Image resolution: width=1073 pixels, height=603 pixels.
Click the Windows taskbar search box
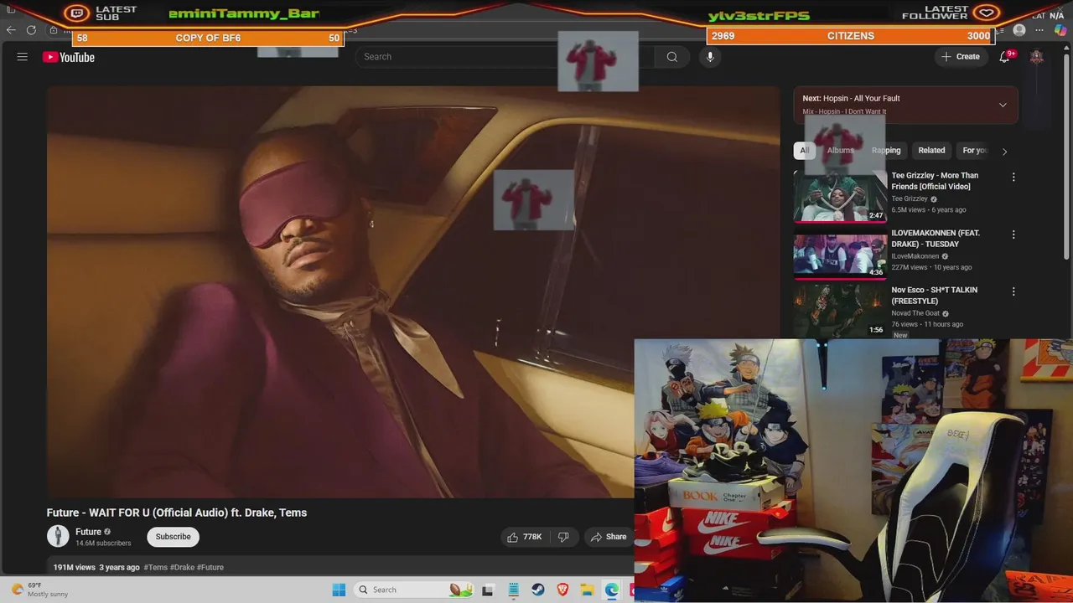coord(412,590)
